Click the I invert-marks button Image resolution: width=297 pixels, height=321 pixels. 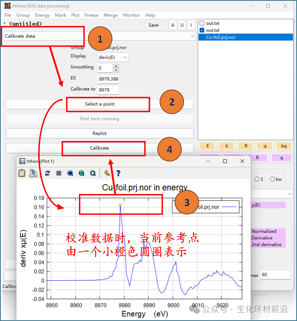[x=191, y=25]
